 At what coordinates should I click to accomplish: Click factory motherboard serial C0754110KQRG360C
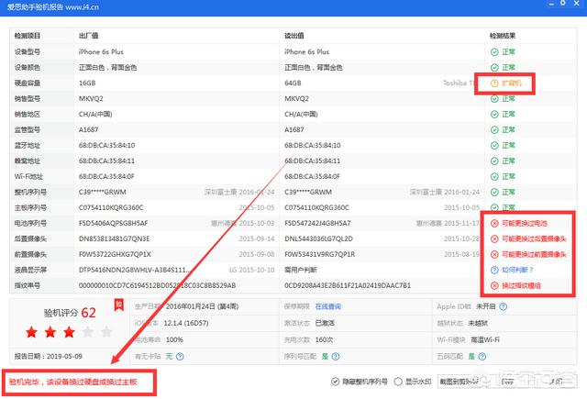click(111, 207)
